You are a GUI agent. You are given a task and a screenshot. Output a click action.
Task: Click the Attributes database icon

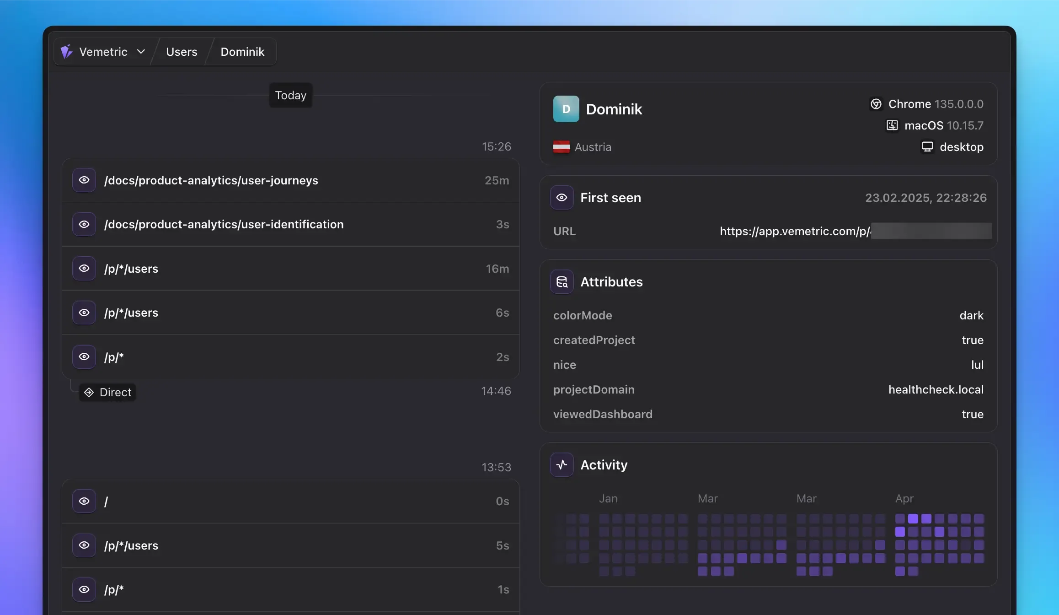562,281
